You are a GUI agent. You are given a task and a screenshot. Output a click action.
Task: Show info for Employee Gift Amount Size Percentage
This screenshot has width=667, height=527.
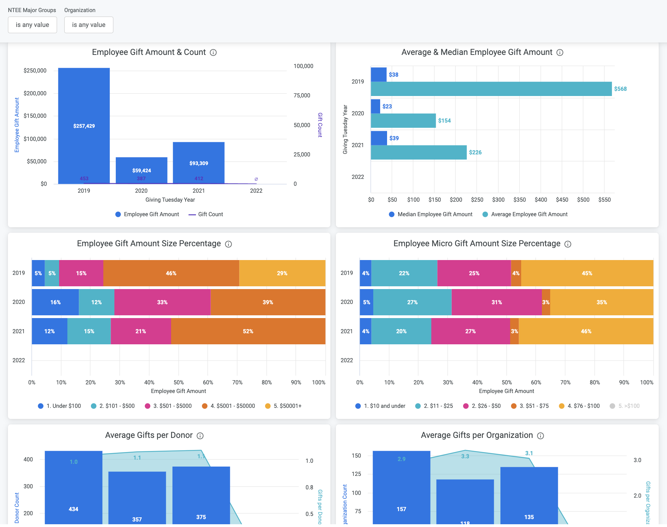(228, 244)
